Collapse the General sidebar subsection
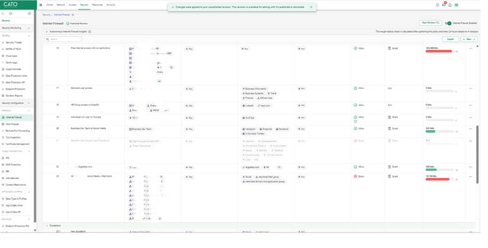 pos(29,36)
